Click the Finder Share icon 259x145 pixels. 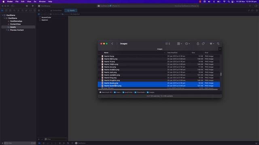[x=198, y=43]
